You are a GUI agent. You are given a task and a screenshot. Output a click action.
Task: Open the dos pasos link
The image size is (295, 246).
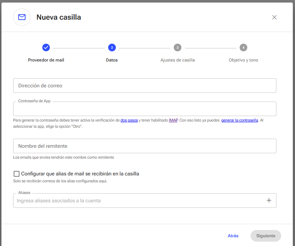(129, 120)
